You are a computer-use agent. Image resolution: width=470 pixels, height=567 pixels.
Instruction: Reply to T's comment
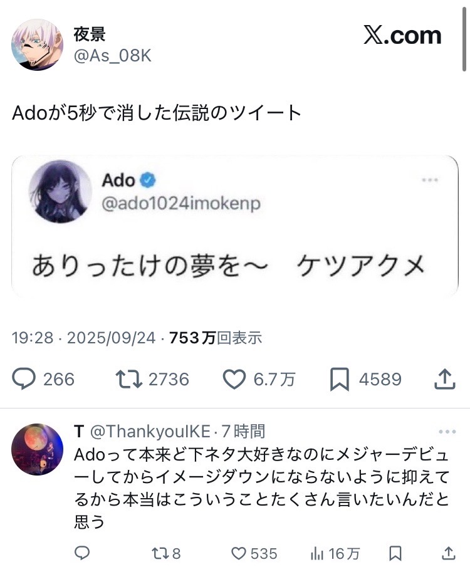82,553
